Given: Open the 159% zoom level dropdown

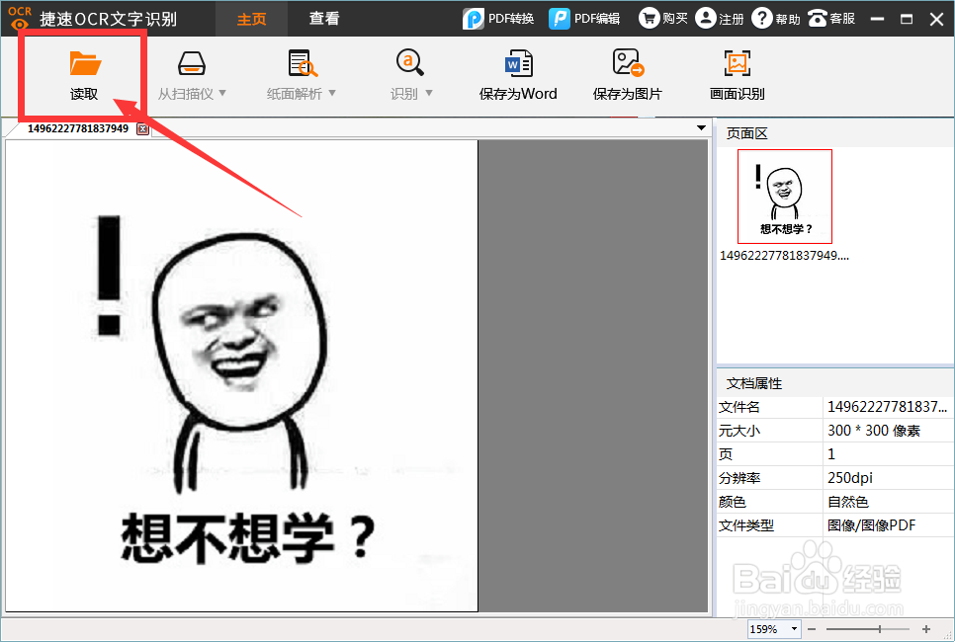Looking at the screenshot, I should pyautogui.click(x=794, y=628).
